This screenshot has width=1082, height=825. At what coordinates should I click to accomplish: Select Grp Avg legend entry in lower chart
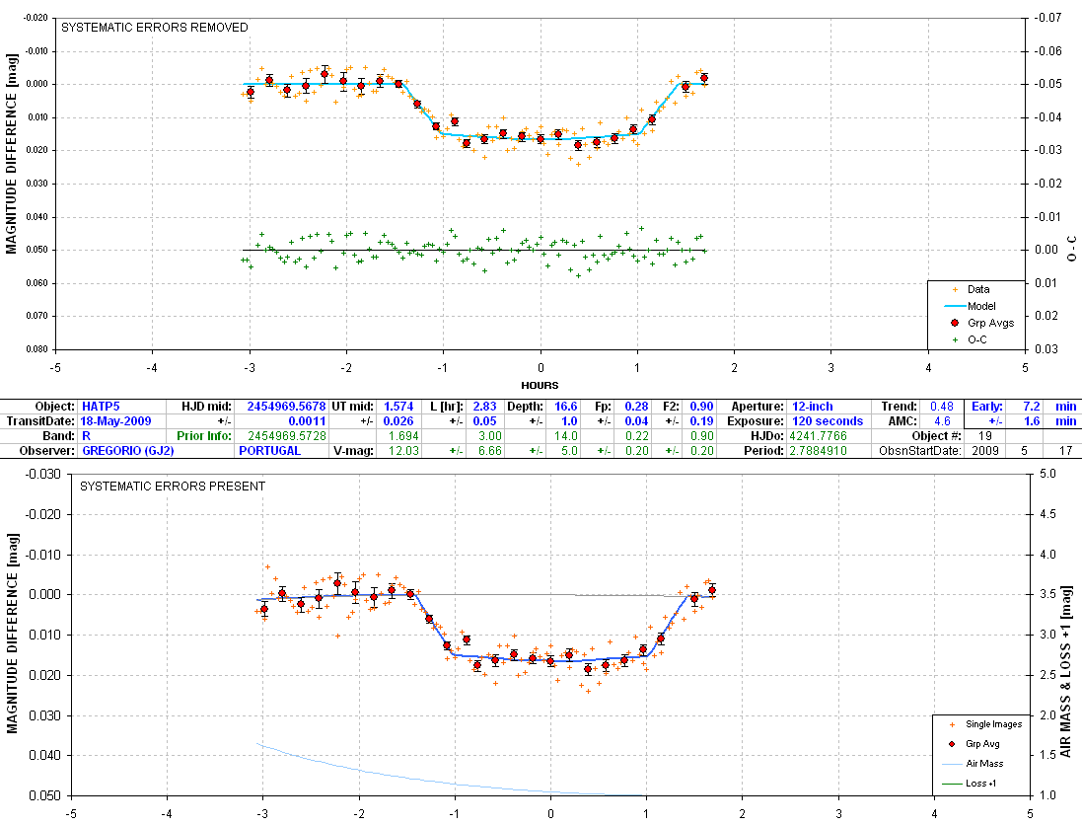pos(982,743)
